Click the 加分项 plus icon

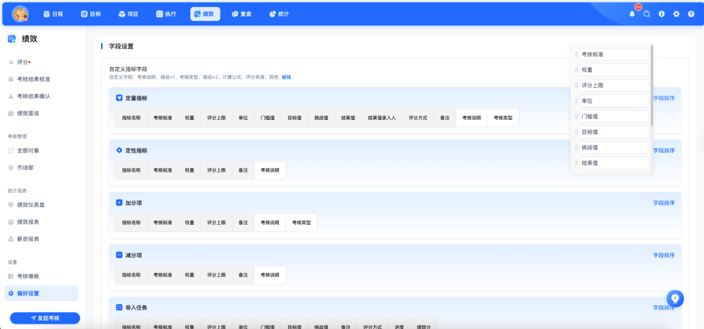coord(119,203)
